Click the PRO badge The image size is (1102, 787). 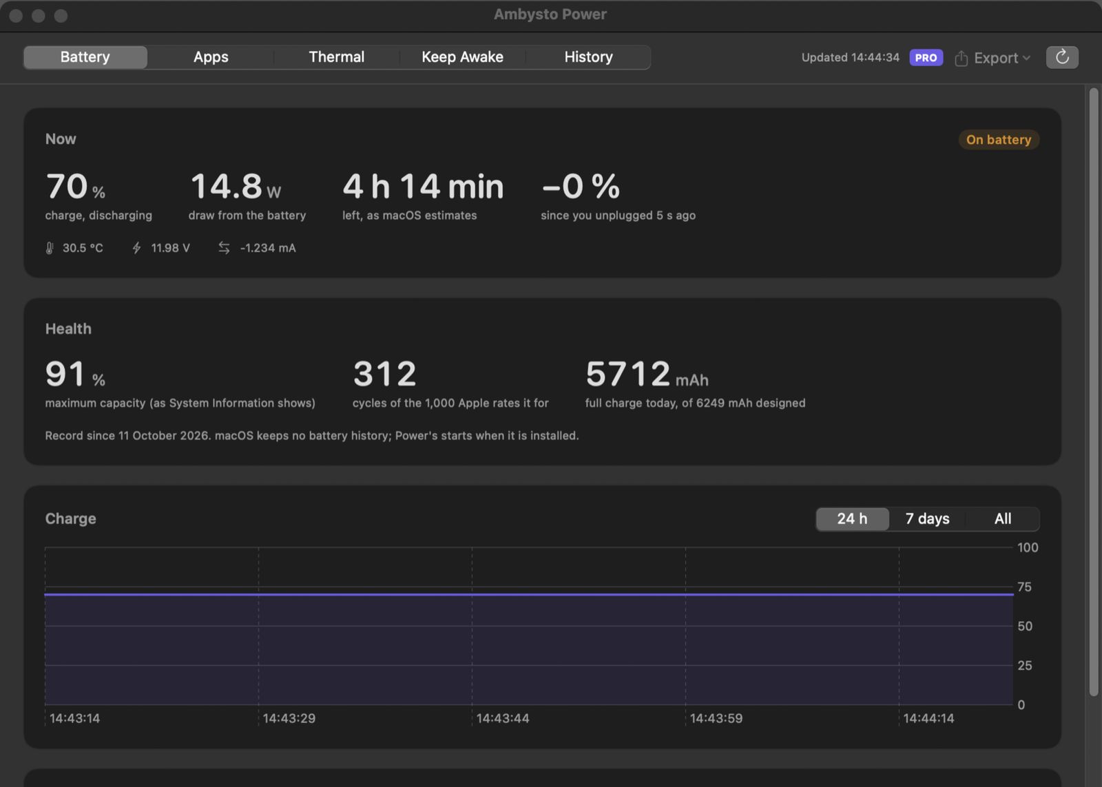[926, 58]
